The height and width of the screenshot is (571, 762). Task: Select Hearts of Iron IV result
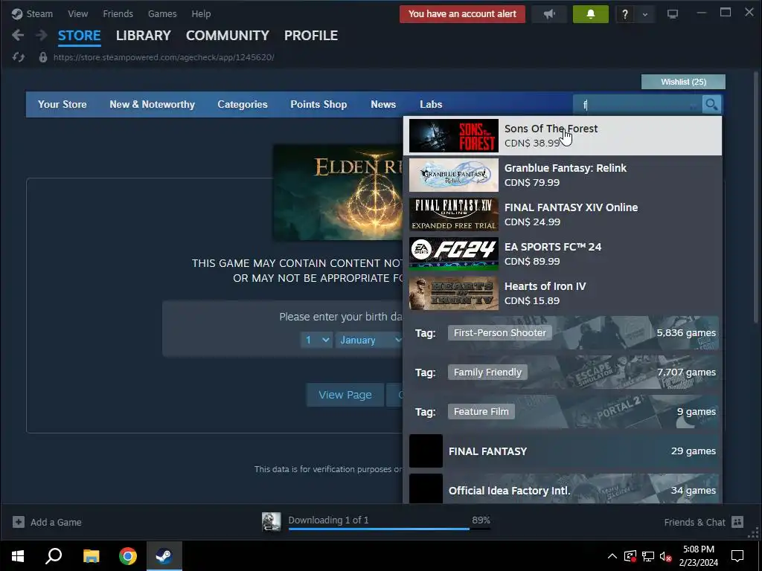pos(563,293)
